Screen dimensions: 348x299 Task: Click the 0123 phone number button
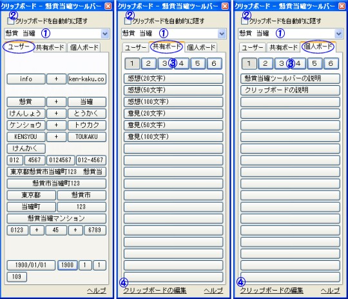17,230
